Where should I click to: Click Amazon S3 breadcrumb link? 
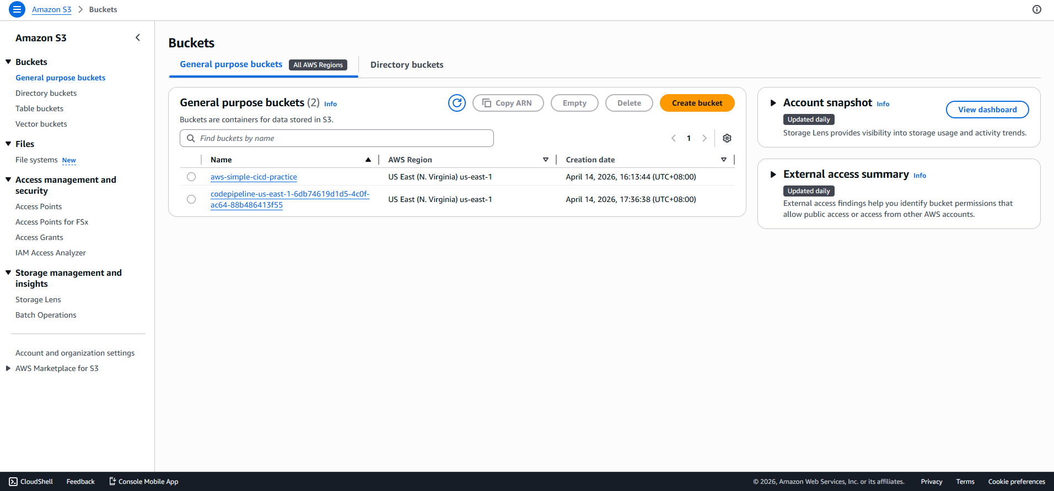point(52,9)
